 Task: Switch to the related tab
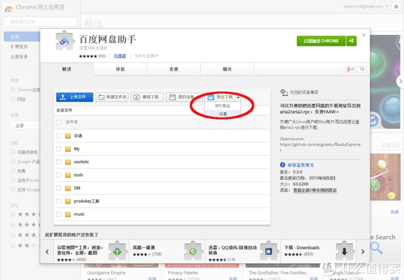click(228, 69)
